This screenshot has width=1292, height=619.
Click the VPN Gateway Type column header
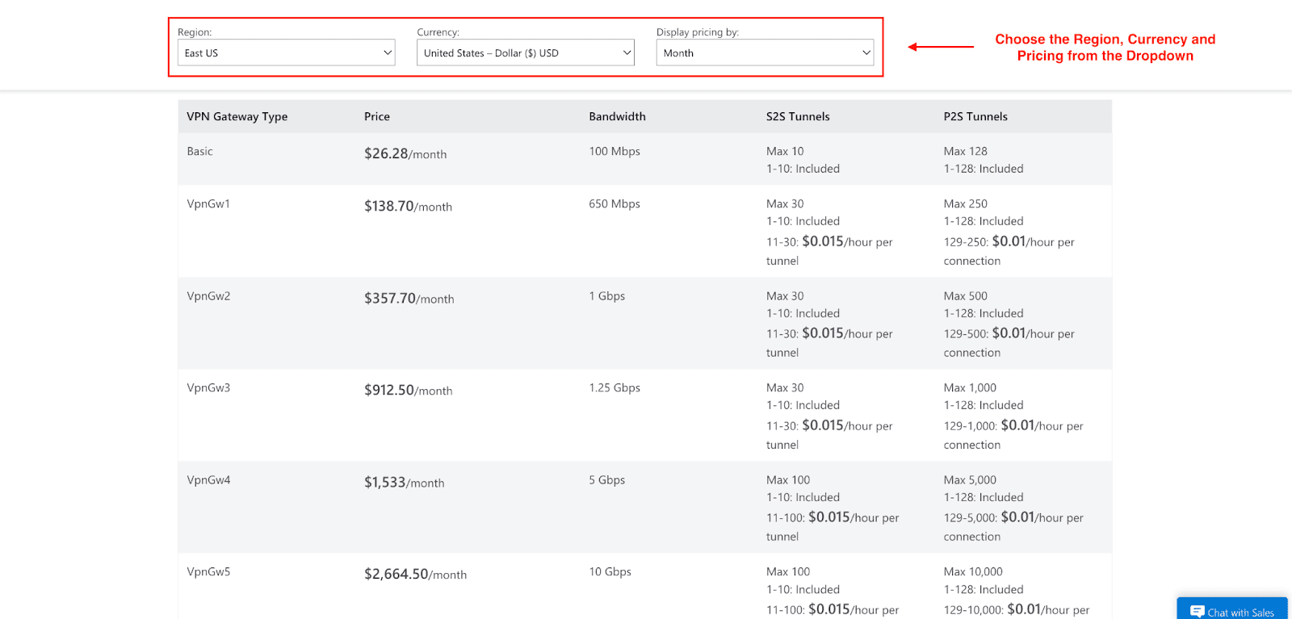237,116
